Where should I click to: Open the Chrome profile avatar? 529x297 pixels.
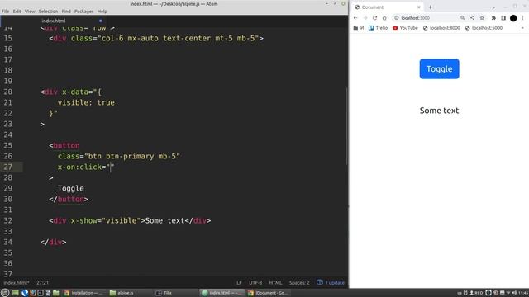(513, 18)
